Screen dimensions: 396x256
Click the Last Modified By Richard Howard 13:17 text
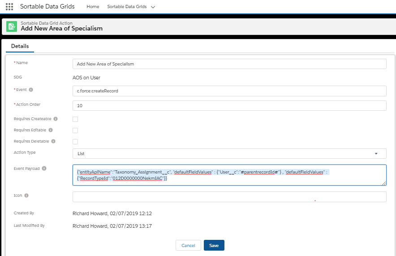click(x=112, y=226)
